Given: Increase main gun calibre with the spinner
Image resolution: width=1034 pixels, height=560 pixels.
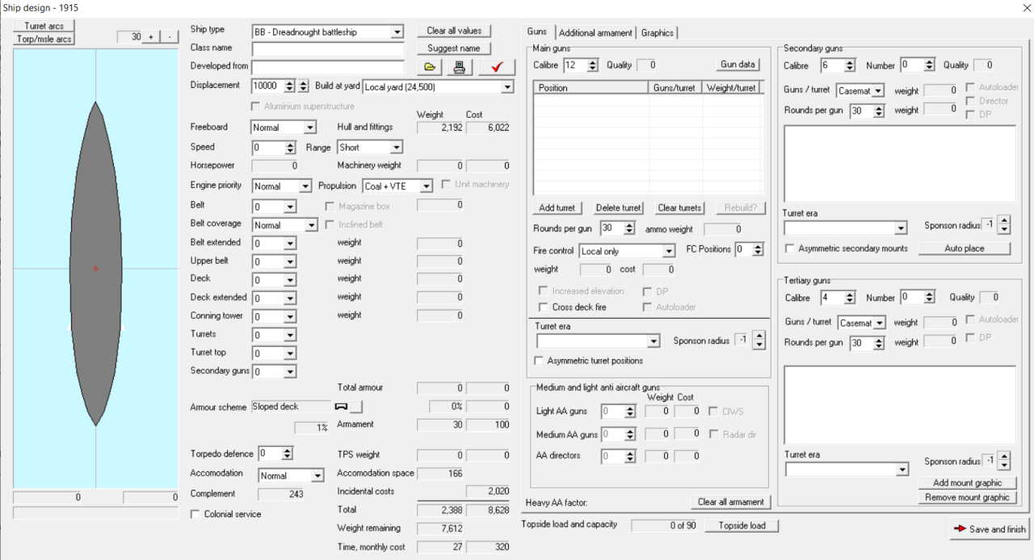Looking at the screenshot, I should tap(593, 62).
